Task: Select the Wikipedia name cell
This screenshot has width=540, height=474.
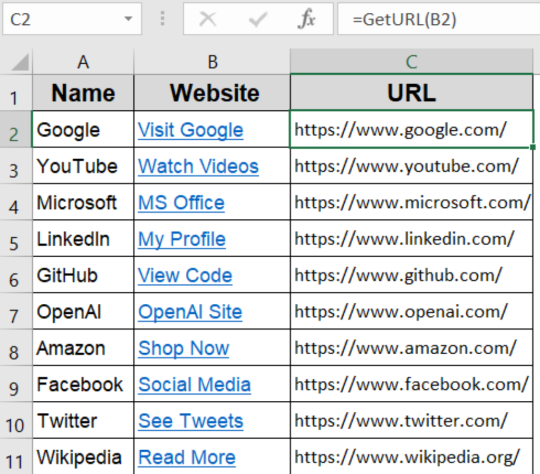Action: (x=79, y=457)
